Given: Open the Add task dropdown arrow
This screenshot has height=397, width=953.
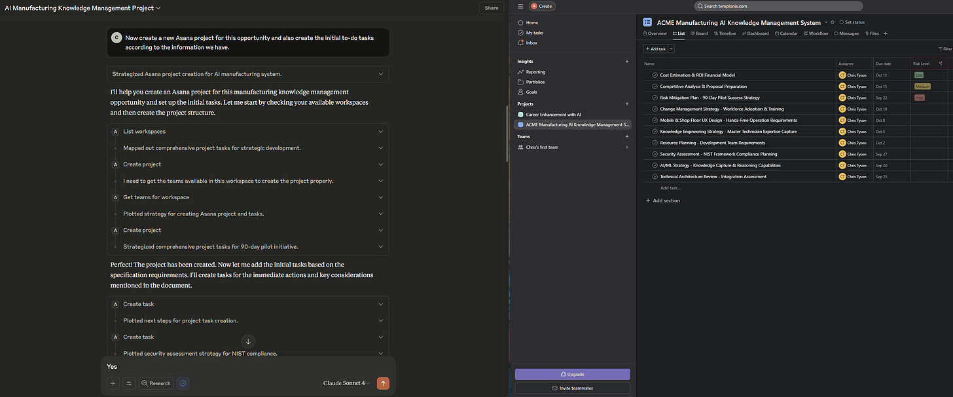Looking at the screenshot, I should pyautogui.click(x=671, y=48).
